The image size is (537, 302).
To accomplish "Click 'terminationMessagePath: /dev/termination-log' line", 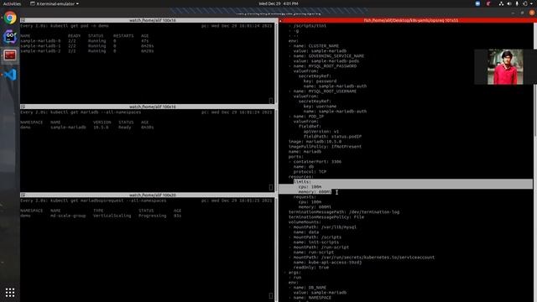I will tap(344, 212).
